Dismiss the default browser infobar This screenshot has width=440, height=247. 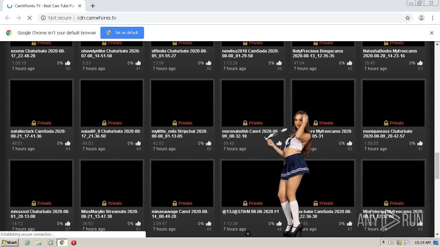pos(432,33)
